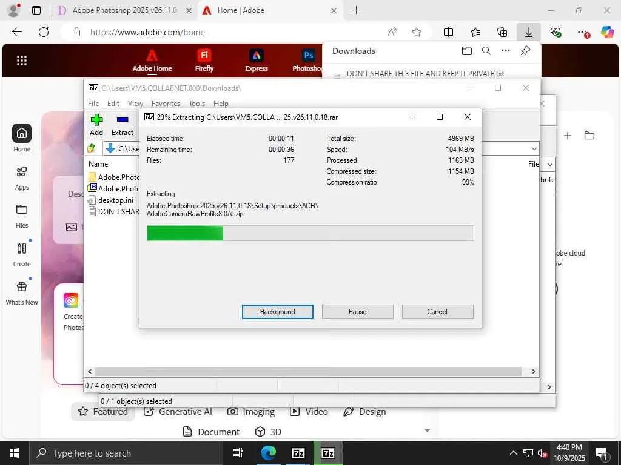Select the Imaging category
Viewport: 621px width, 465px height.
coord(251,412)
